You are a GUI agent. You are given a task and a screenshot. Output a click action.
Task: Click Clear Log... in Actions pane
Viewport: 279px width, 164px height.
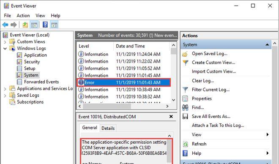203,81
